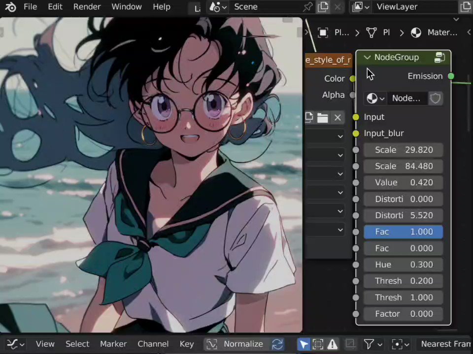The width and height of the screenshot is (473, 354).
Task: Open the Nearest Frame snapping dropdown
Action: pos(444,344)
